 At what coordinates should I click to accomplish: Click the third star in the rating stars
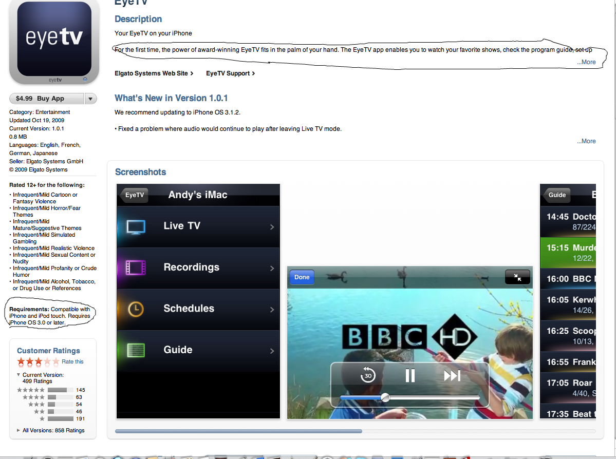click(x=38, y=361)
